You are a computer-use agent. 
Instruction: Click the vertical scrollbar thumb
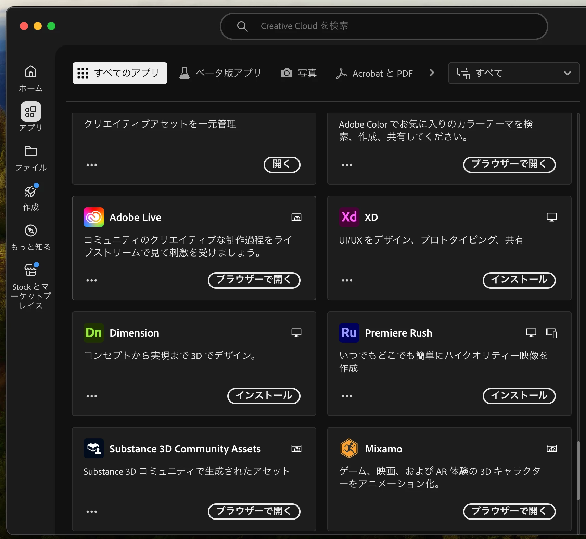578,471
